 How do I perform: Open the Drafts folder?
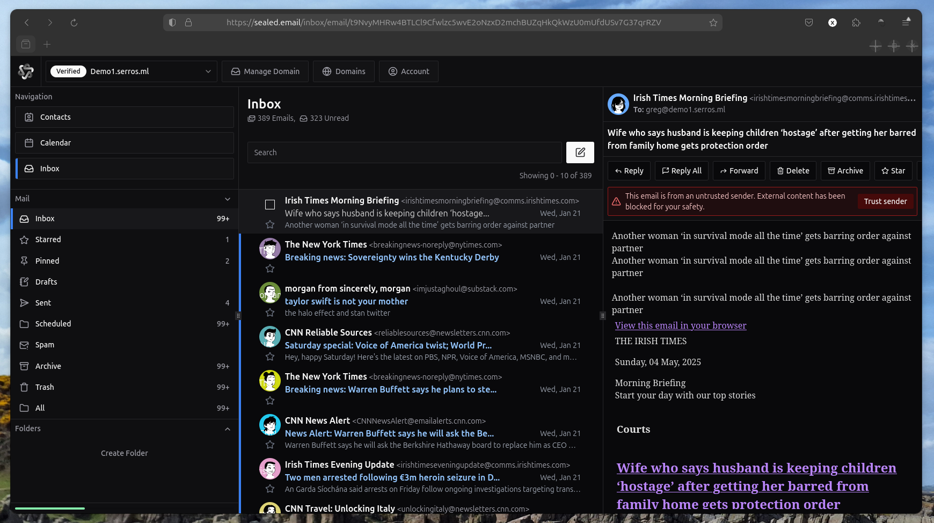click(x=125, y=282)
